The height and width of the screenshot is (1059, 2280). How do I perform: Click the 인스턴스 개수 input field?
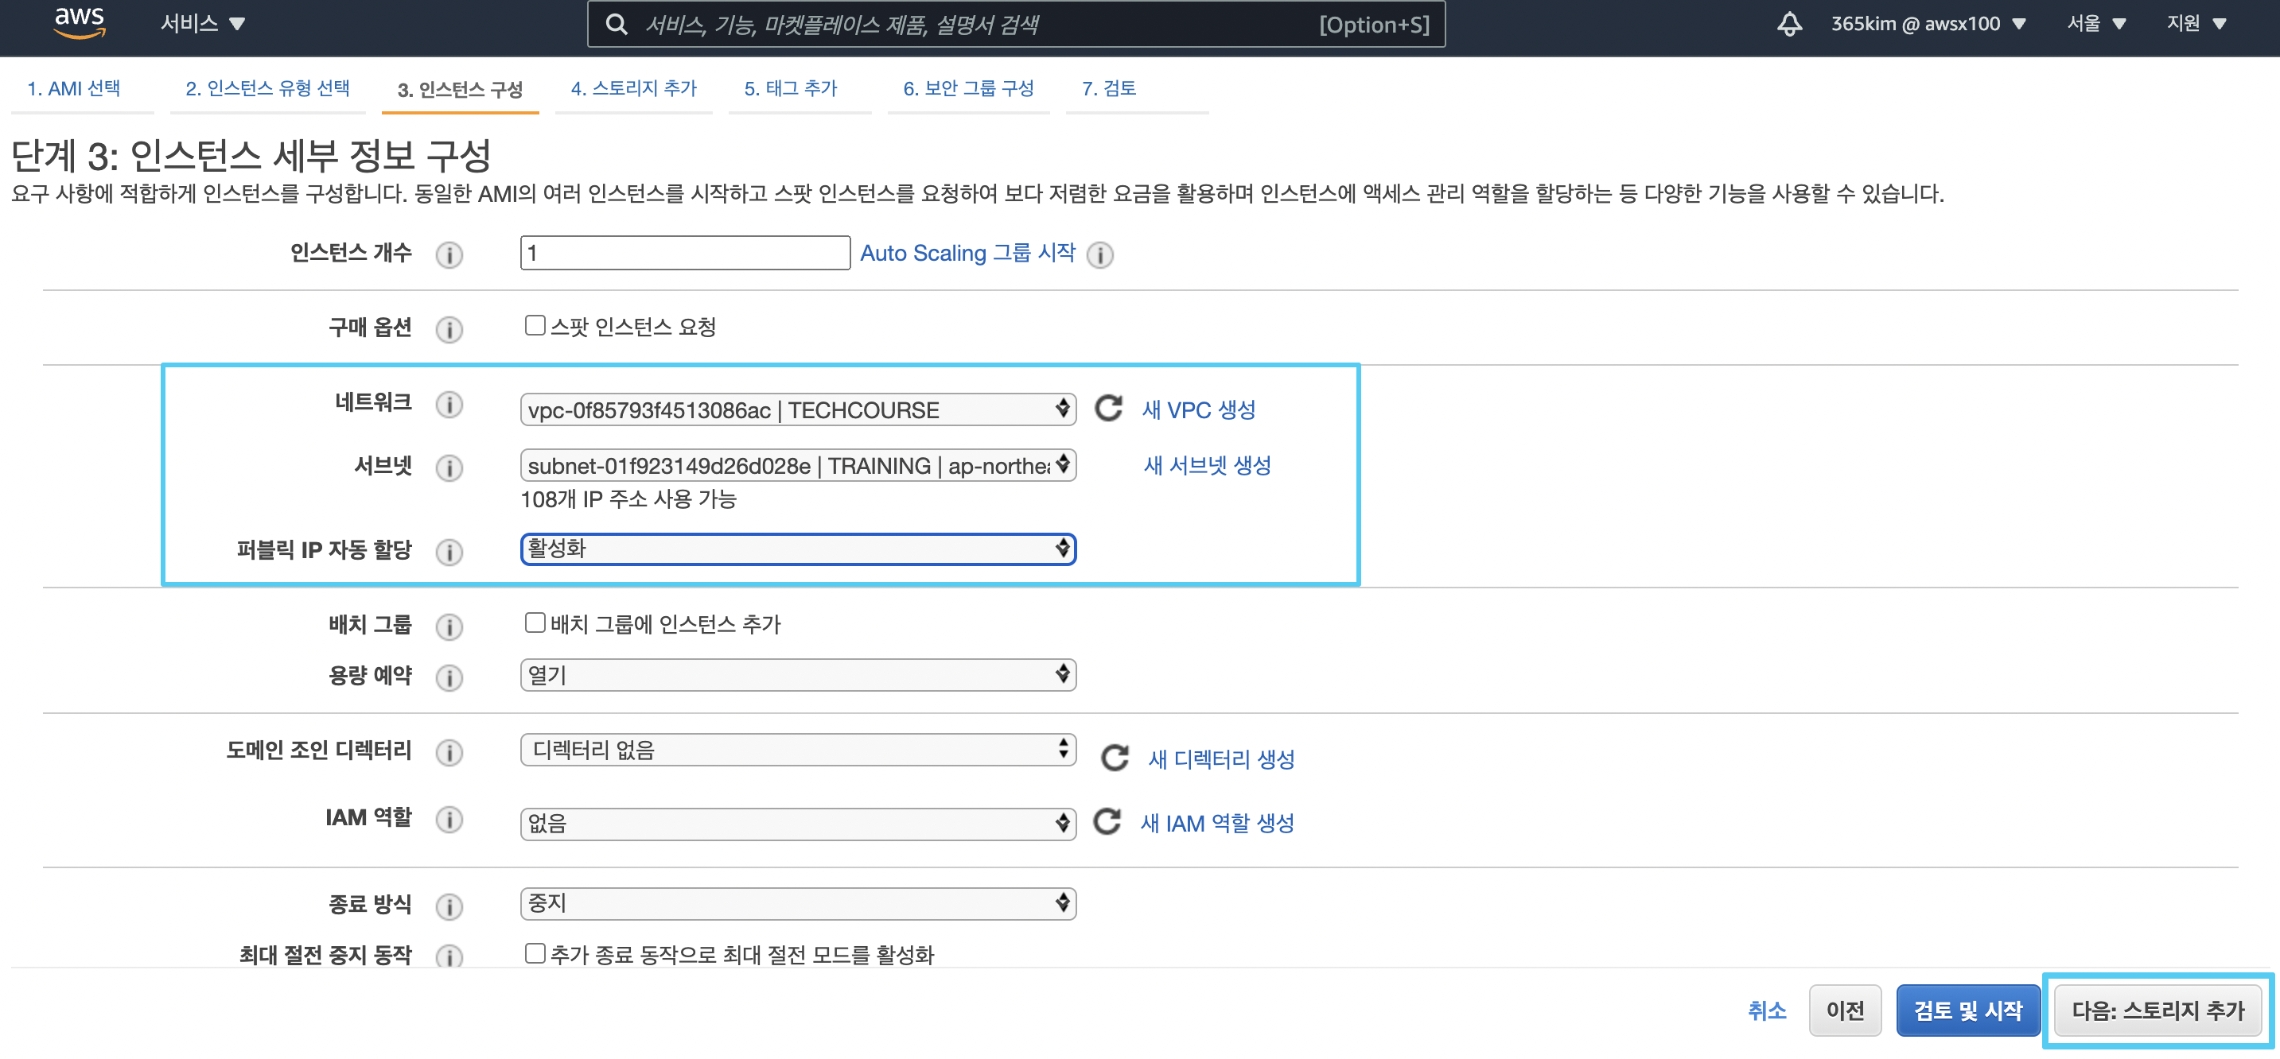click(x=684, y=253)
